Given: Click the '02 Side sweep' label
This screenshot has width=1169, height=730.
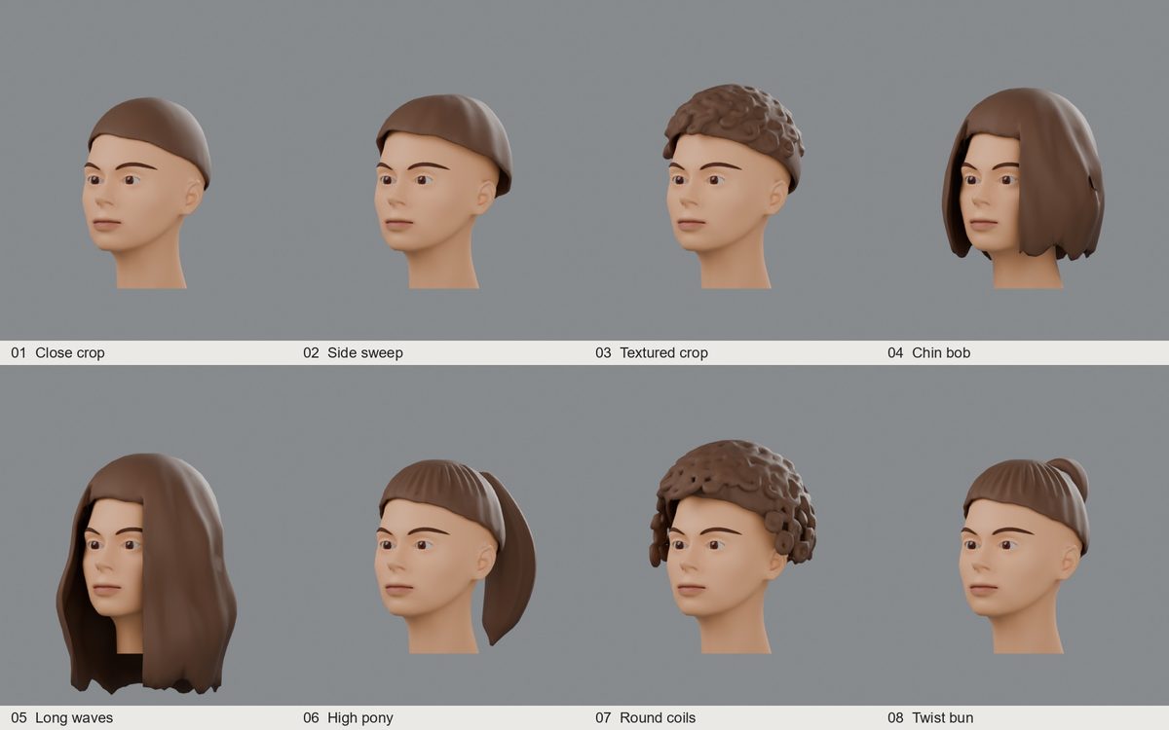Looking at the screenshot, I should click(x=353, y=352).
